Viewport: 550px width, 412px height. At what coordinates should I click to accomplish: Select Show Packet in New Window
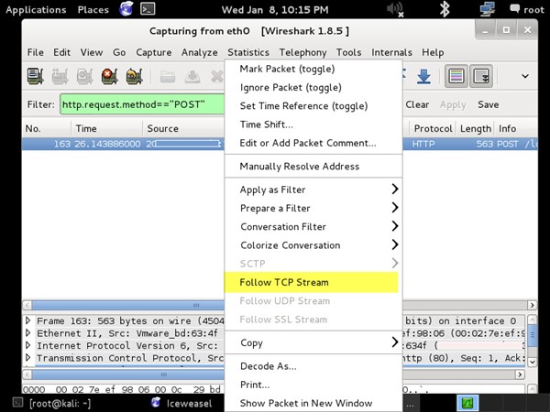point(313,403)
